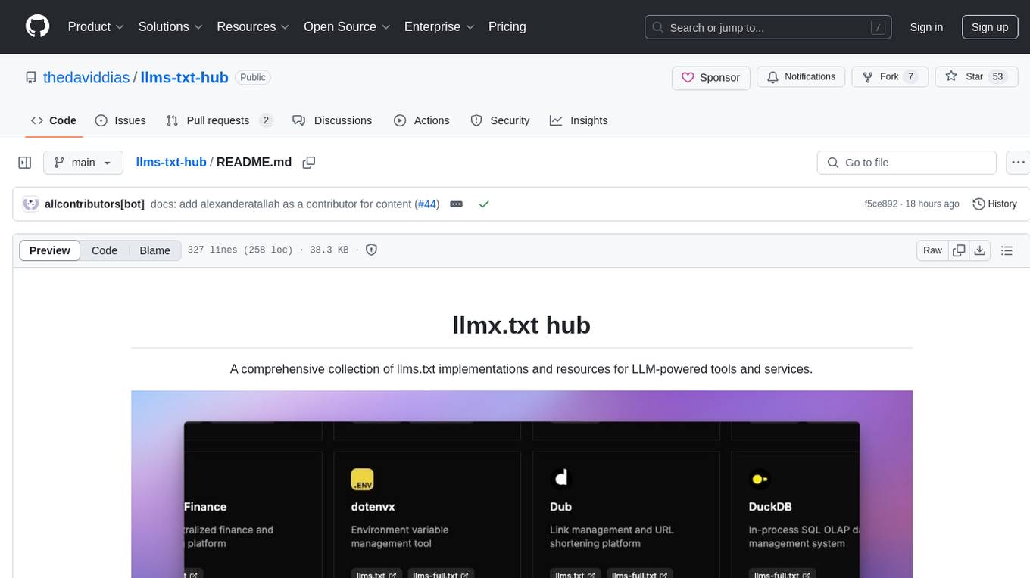This screenshot has height=578, width=1030.
Task: Open the README outline list
Action: (x=1007, y=250)
